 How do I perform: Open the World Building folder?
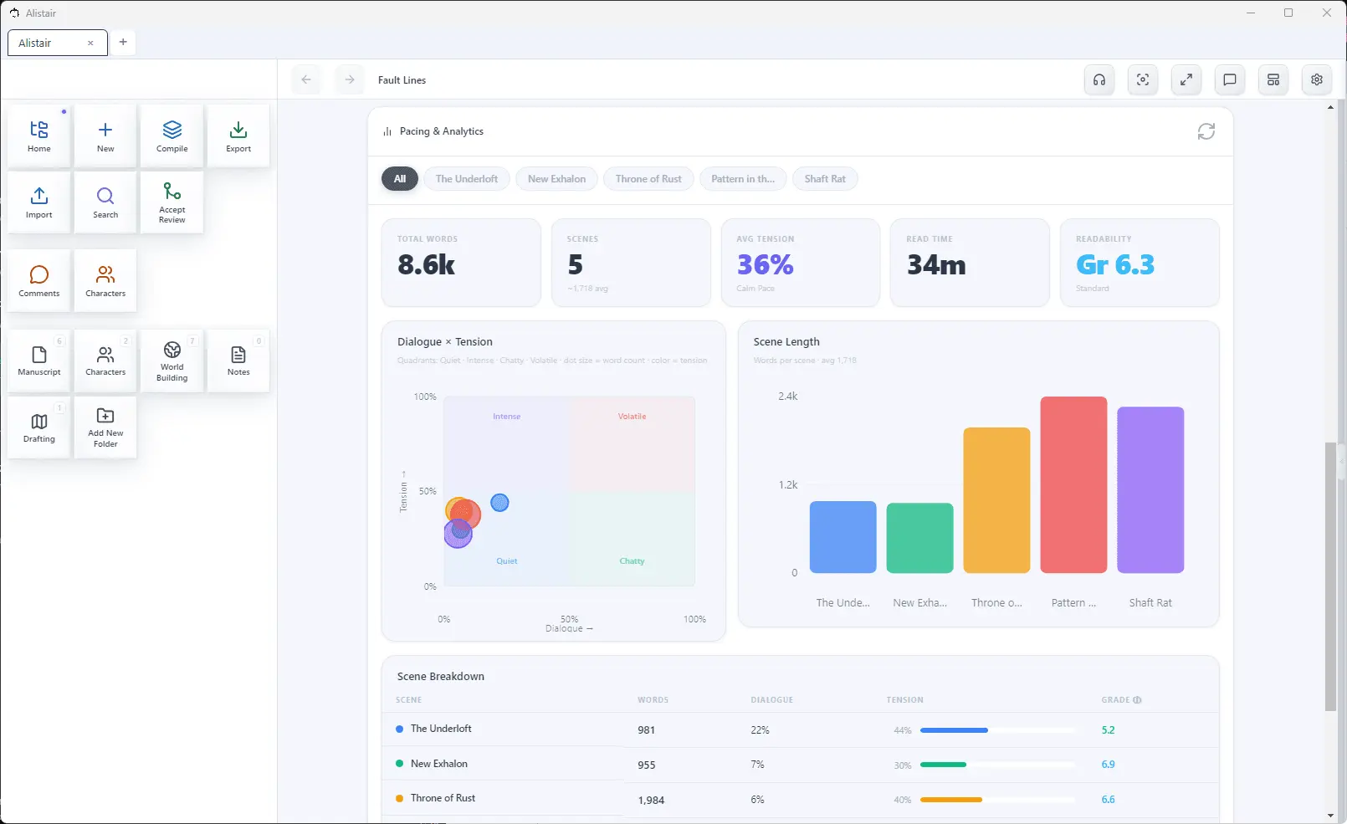point(172,360)
